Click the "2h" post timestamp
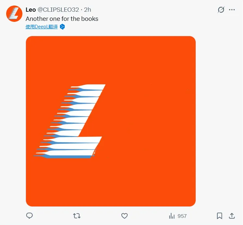The height and width of the screenshot is (225, 243). pos(88,10)
